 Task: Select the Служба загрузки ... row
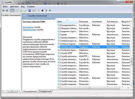click(x=93, y=72)
